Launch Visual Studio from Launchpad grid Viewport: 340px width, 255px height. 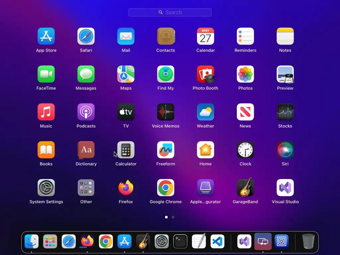[x=285, y=188]
